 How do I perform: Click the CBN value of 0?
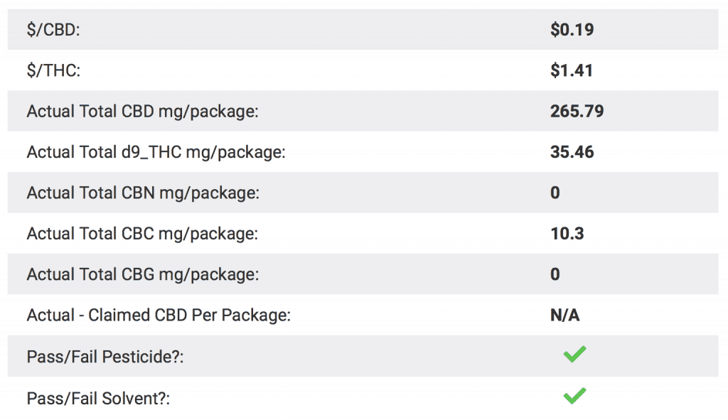pyautogui.click(x=555, y=193)
